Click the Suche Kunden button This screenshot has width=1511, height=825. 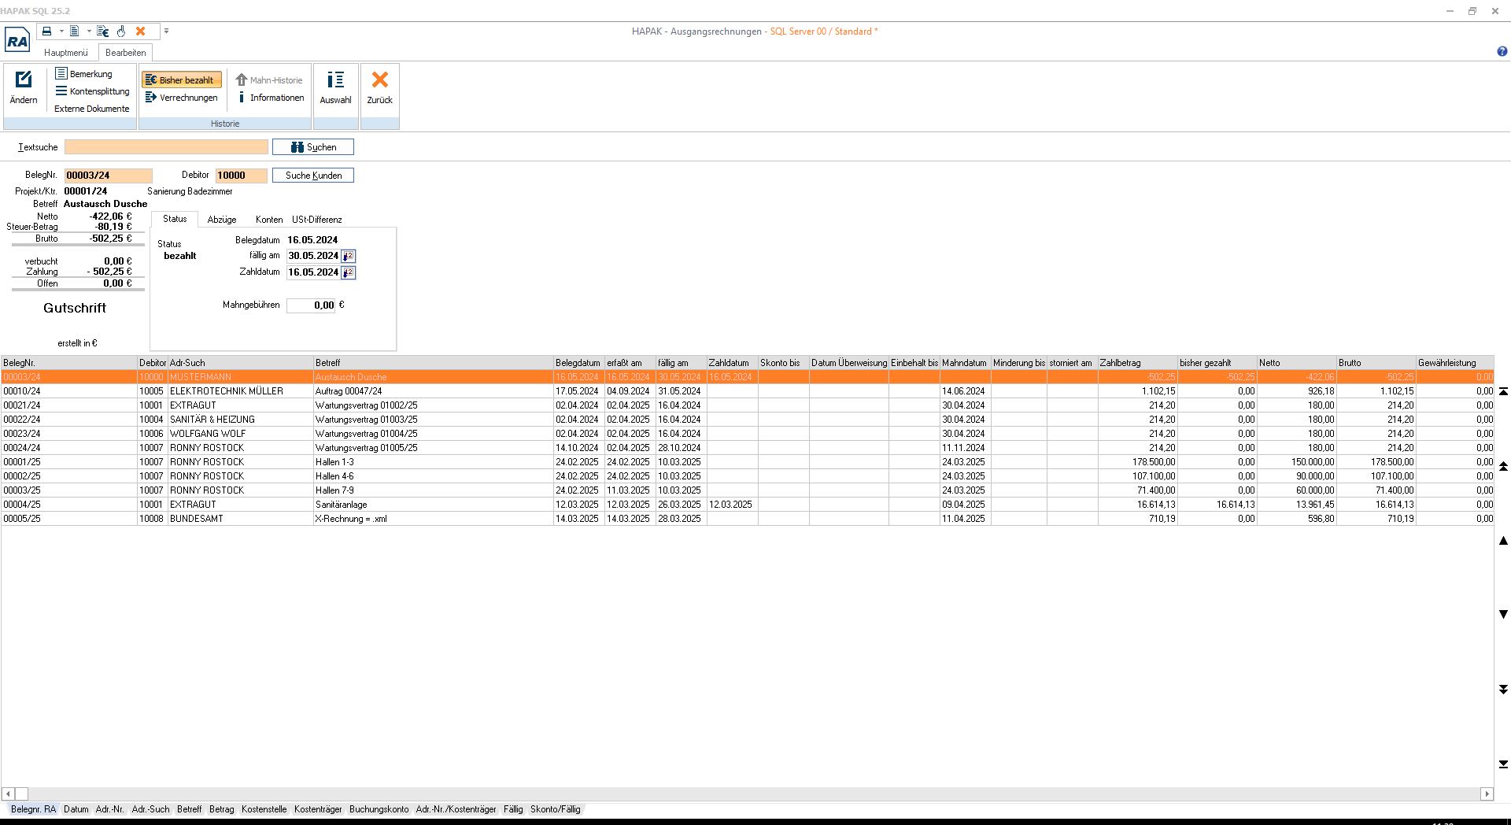point(313,176)
